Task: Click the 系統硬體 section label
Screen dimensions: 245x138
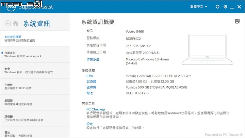Action: pyautogui.click(x=88, y=70)
